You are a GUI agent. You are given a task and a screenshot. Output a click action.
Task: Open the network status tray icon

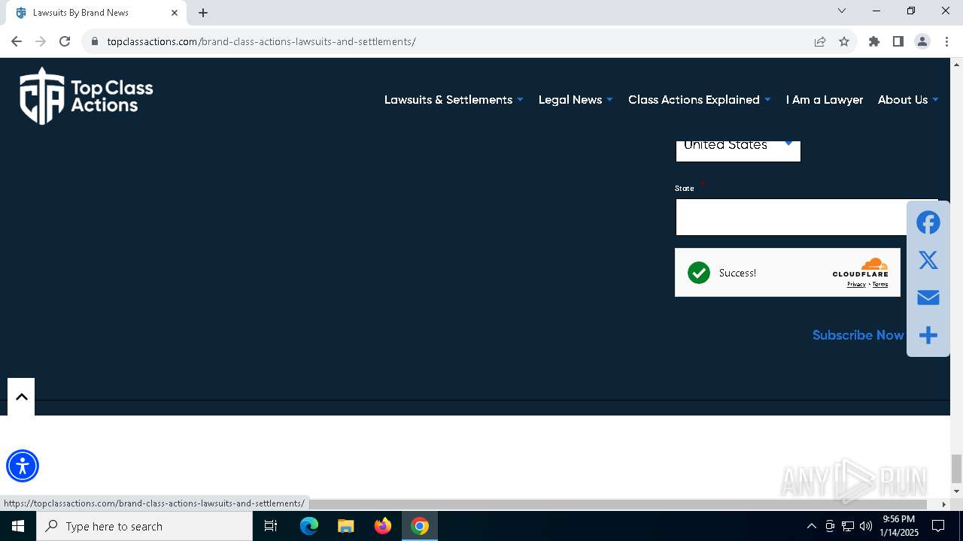[848, 526]
